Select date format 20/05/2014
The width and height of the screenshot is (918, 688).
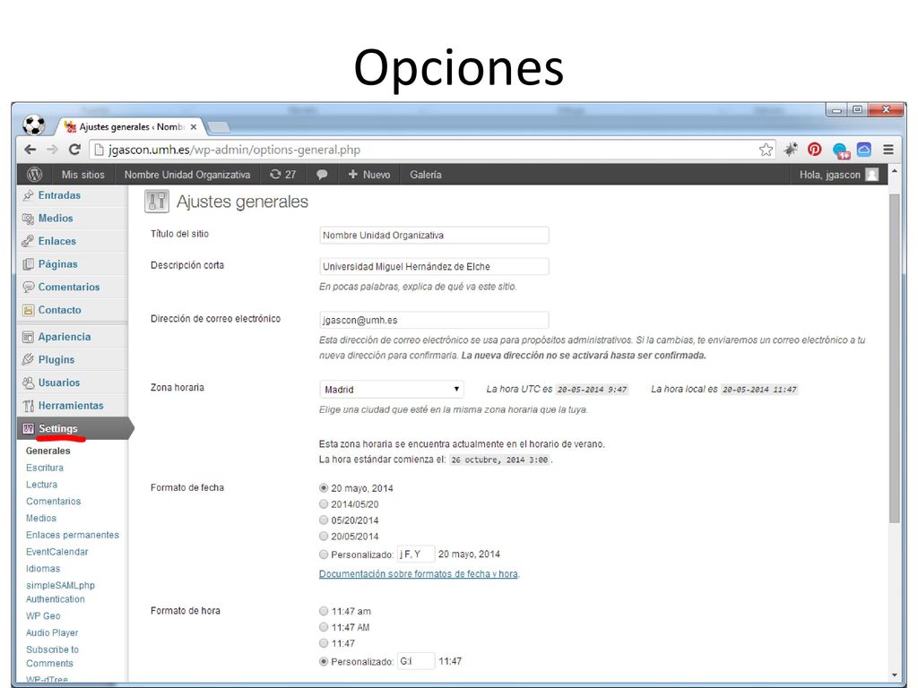pyautogui.click(x=323, y=536)
